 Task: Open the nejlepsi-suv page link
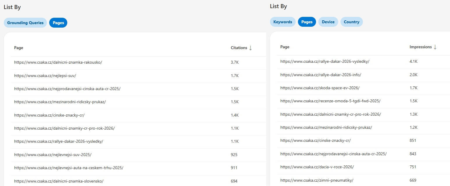[x=45, y=76]
